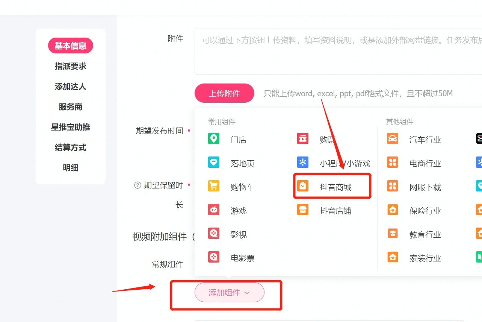
Task: Choose 小程序/小游戏 component option
Action: pyautogui.click(x=345, y=164)
